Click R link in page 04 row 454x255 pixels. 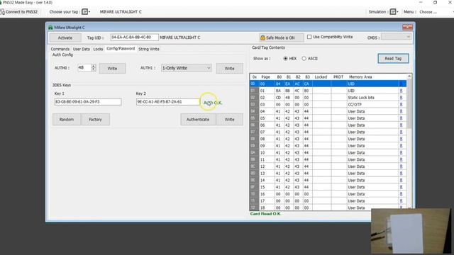click(x=401, y=111)
